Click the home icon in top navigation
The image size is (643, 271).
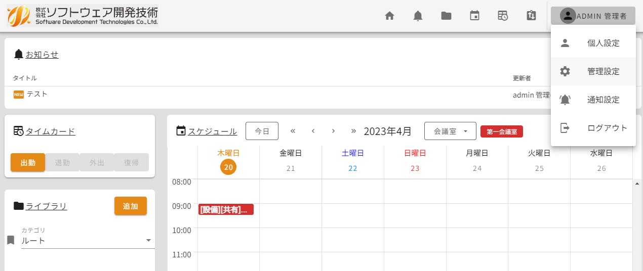tap(389, 16)
